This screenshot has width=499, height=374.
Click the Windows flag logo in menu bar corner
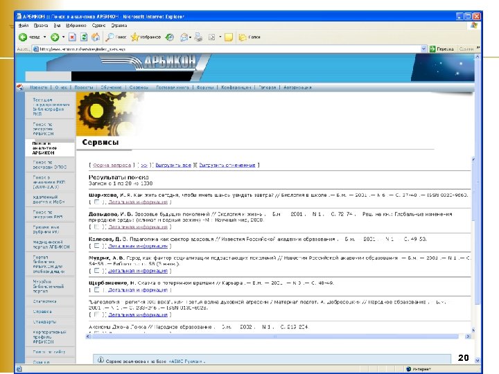pos(474,26)
